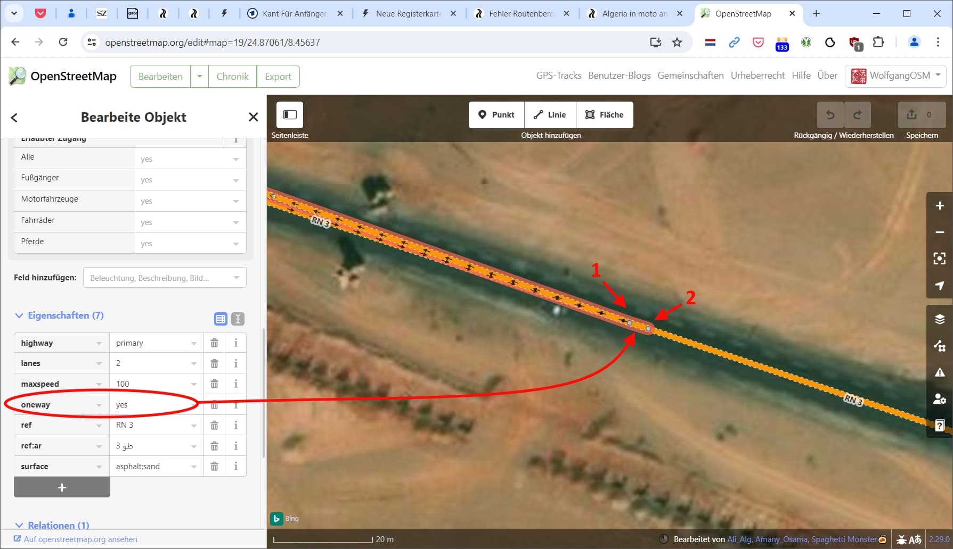Switch tag editor to text view
The image size is (953, 549).
[x=238, y=319]
